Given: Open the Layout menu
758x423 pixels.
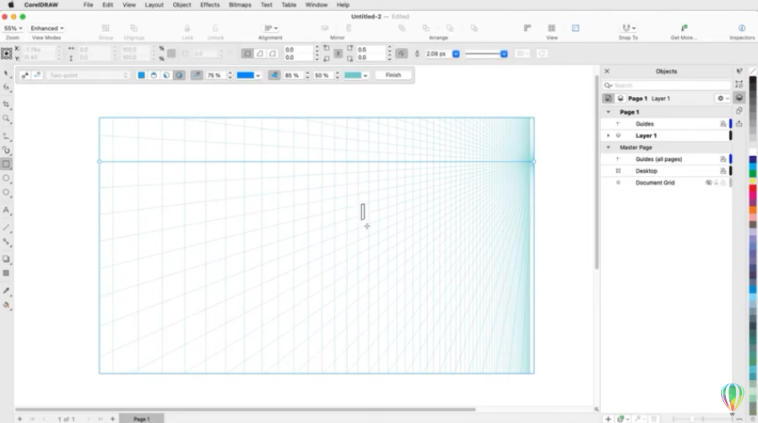Looking at the screenshot, I should 154,5.
